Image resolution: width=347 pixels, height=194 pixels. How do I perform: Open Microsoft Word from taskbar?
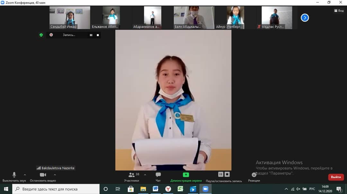[x=156, y=189]
